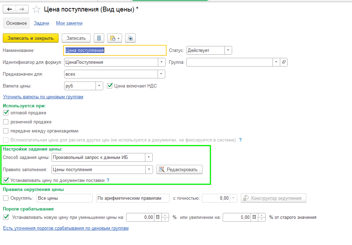Click the forward navigation arrow

tap(22, 9)
